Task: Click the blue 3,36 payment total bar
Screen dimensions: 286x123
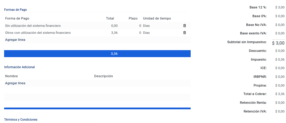Action: tap(97, 54)
